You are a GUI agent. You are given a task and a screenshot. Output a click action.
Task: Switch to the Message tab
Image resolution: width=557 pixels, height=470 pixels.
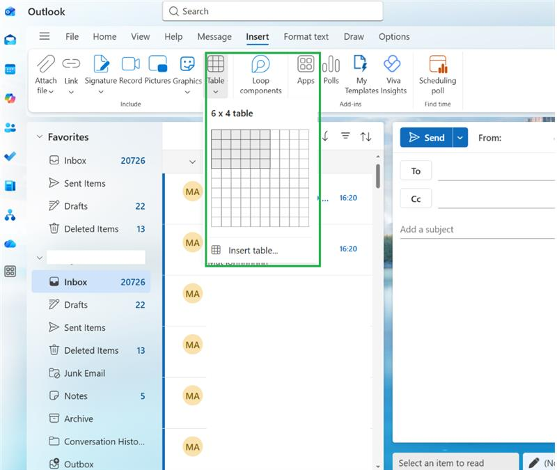coord(214,37)
